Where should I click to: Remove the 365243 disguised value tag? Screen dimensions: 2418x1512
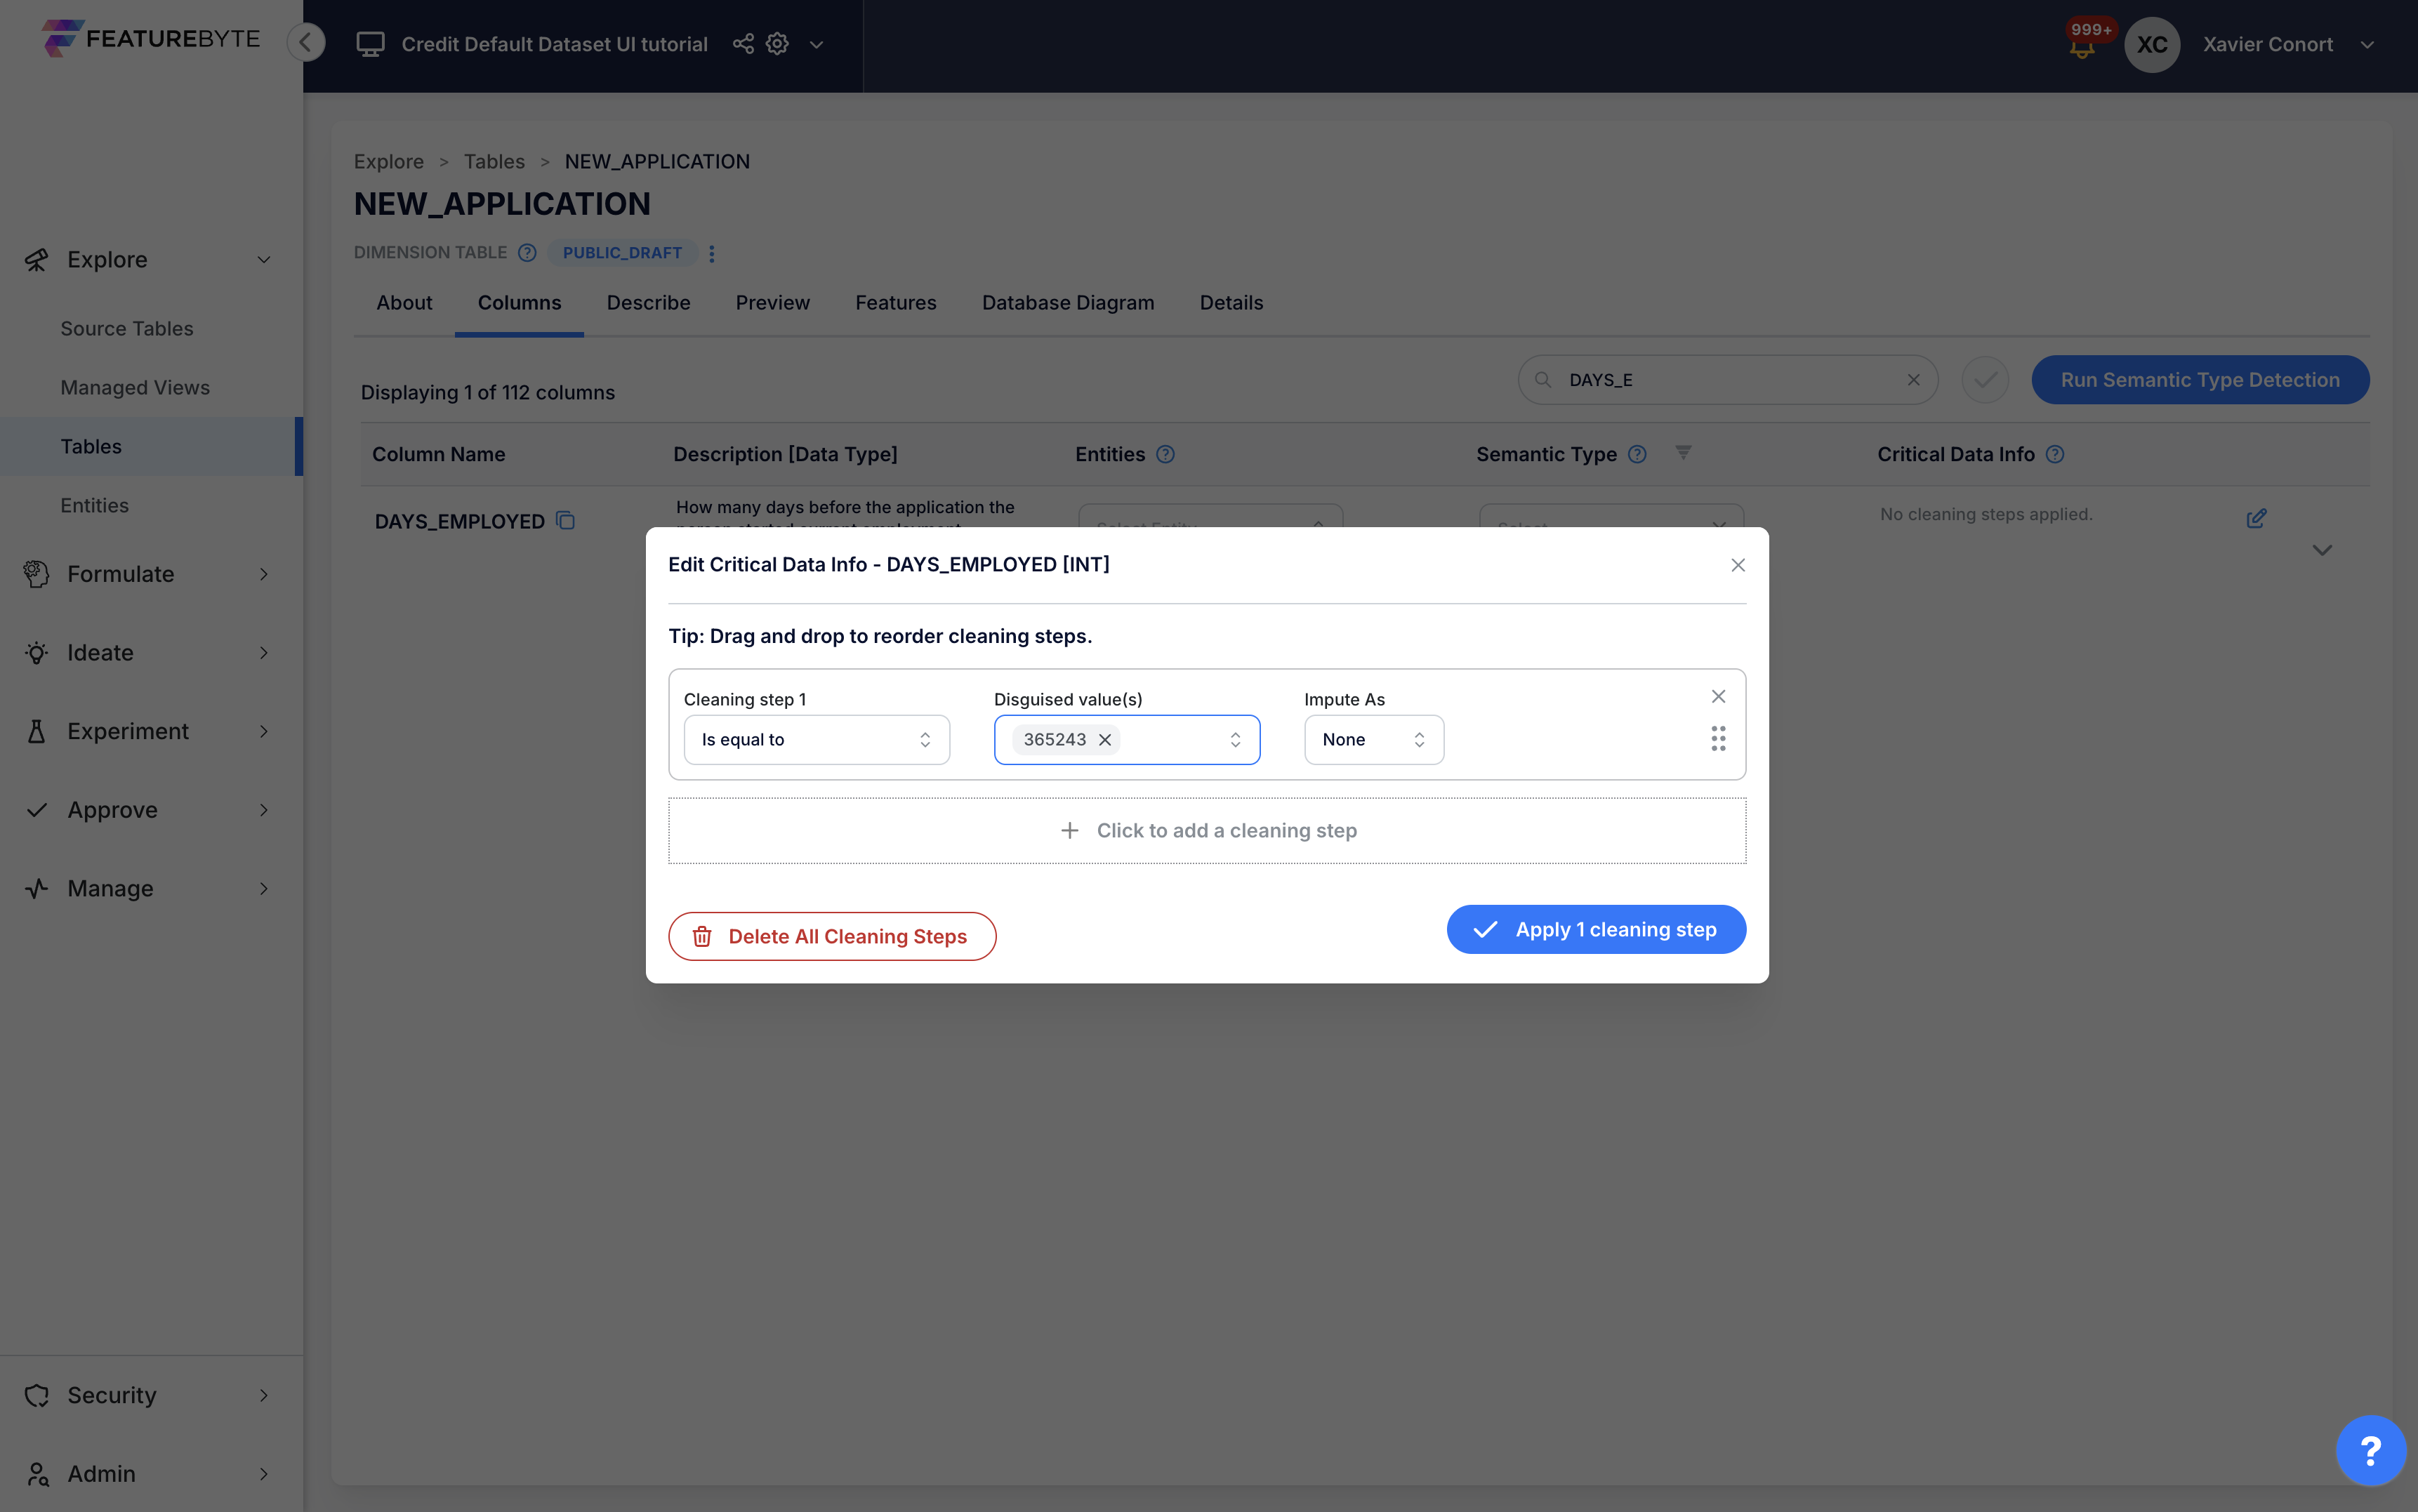[1105, 740]
